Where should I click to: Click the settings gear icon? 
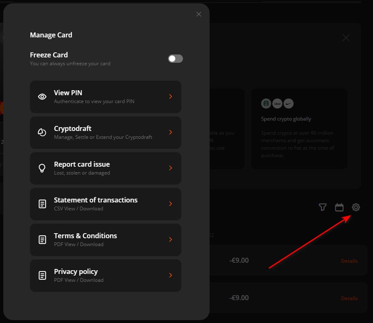coord(356,207)
